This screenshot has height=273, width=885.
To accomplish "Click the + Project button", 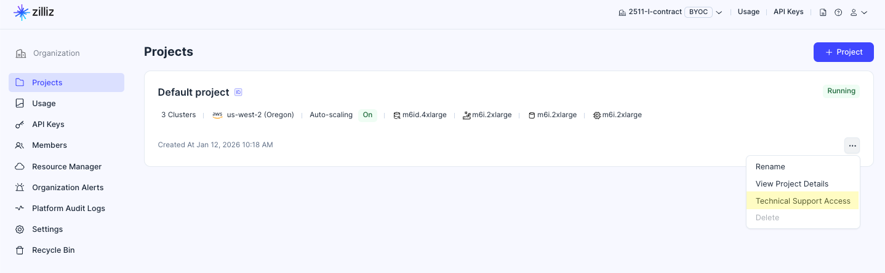I will [844, 52].
